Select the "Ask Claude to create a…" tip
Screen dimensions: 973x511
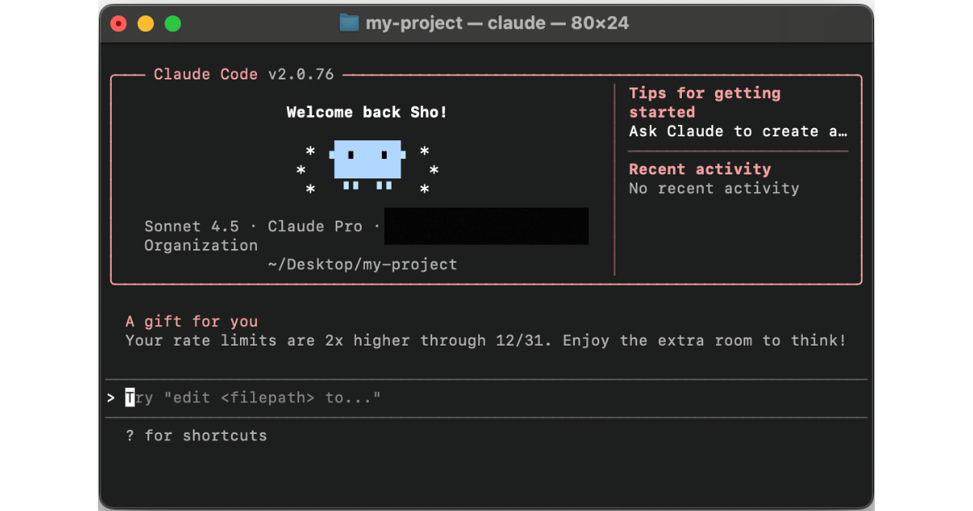738,131
